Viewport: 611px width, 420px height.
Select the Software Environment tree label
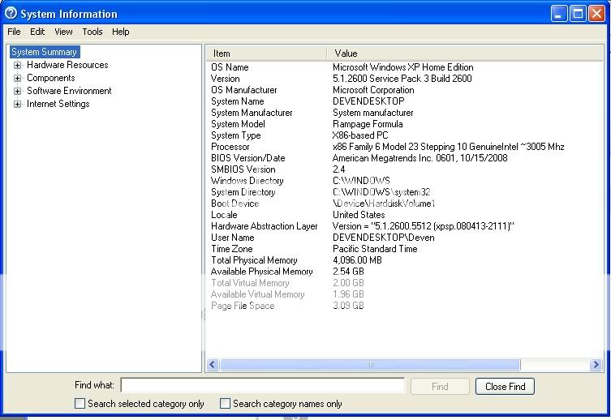pyautogui.click(x=69, y=91)
